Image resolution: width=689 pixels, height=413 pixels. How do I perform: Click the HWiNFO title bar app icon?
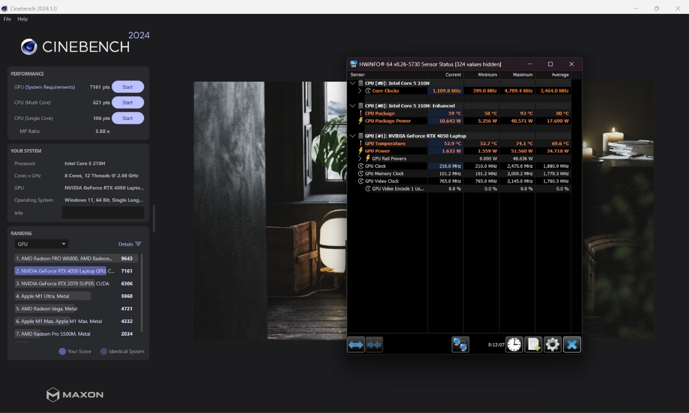click(354, 64)
